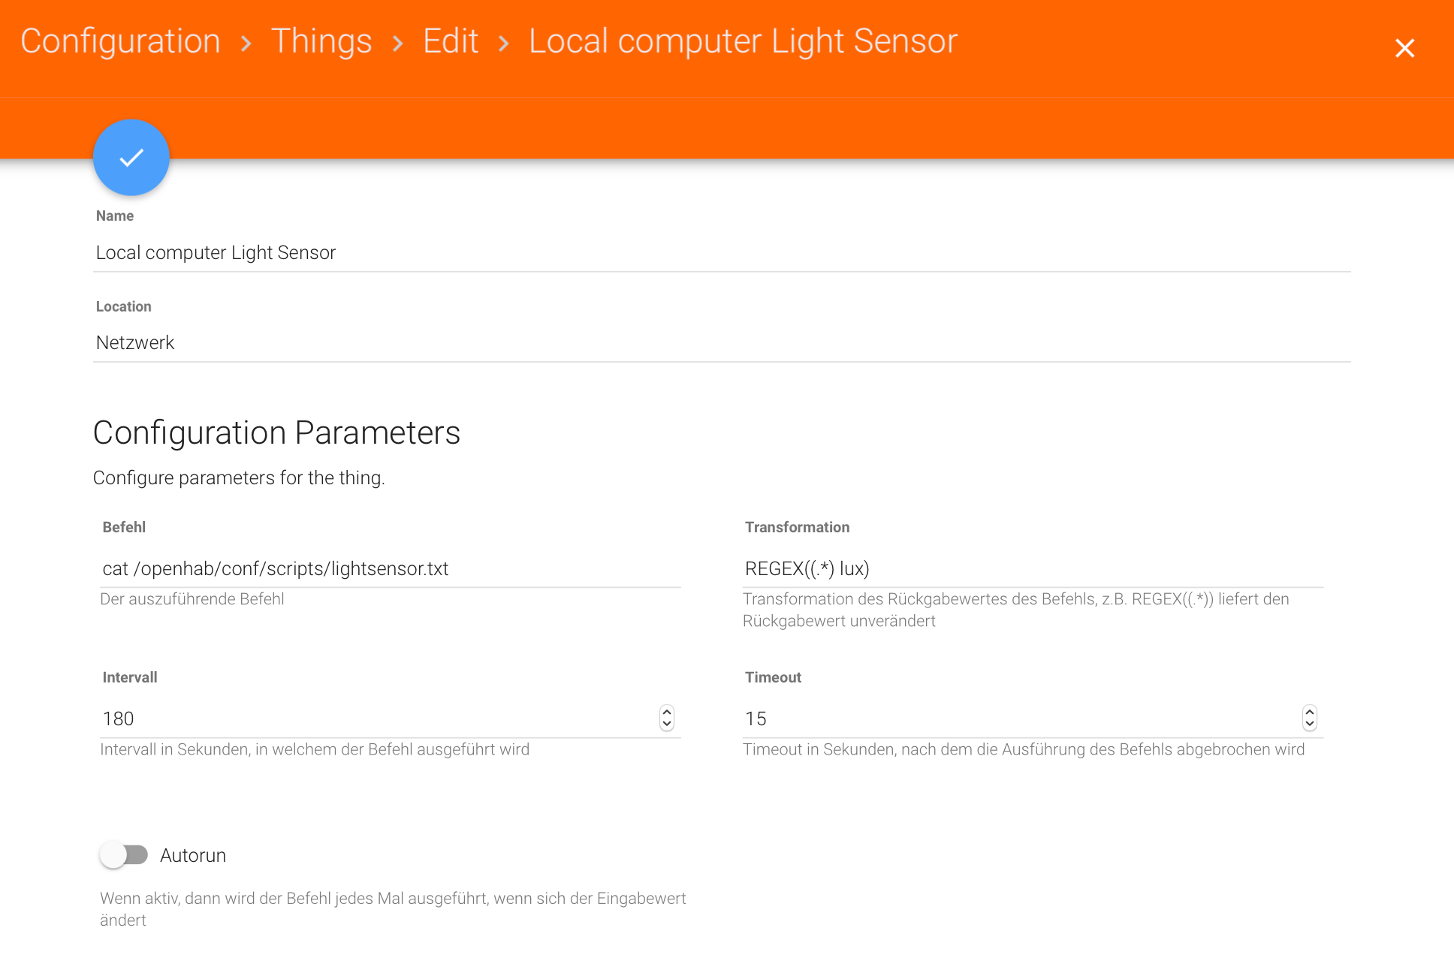Click the Intervall number field showing 180
This screenshot has width=1454, height=958.
(x=376, y=719)
